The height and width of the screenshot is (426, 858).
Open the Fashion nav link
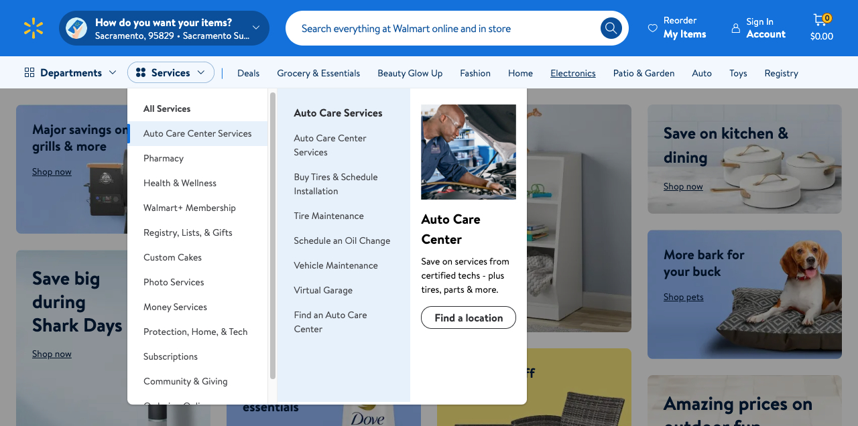(475, 73)
